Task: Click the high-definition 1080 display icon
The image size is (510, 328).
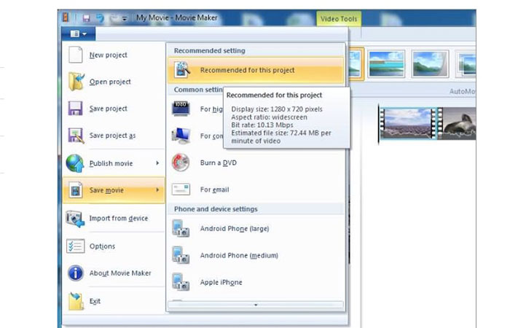Action: coord(181,109)
